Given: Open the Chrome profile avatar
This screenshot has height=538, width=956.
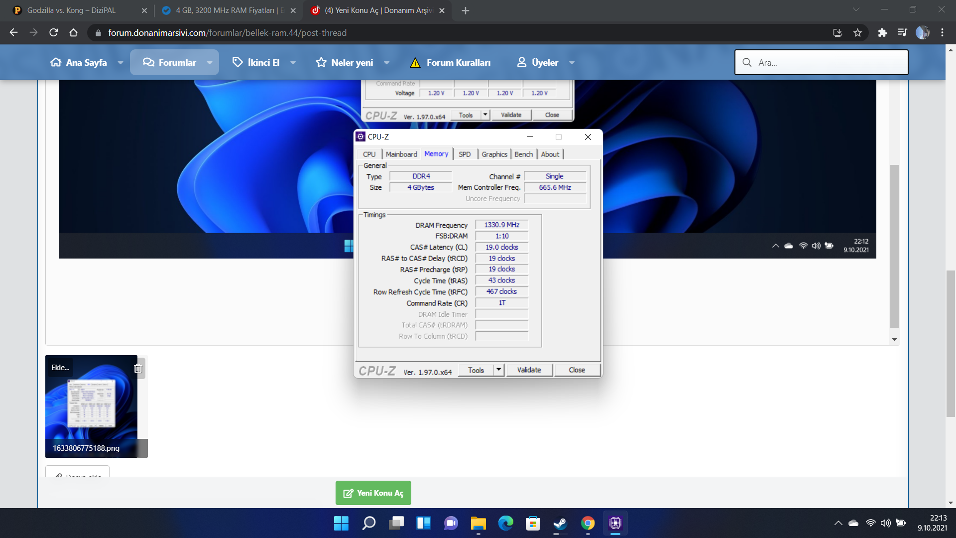Looking at the screenshot, I should point(922,33).
